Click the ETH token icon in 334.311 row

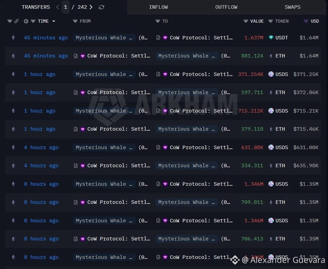point(271,166)
